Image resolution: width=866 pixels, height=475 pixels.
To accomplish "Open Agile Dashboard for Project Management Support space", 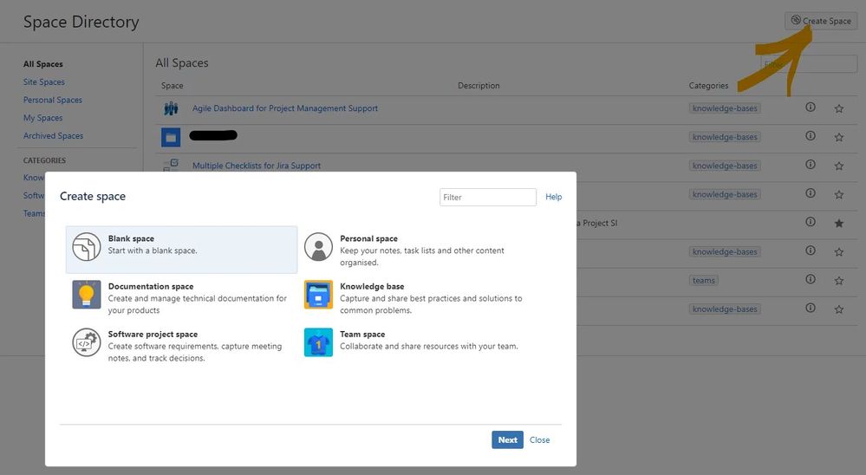I will tap(285, 108).
